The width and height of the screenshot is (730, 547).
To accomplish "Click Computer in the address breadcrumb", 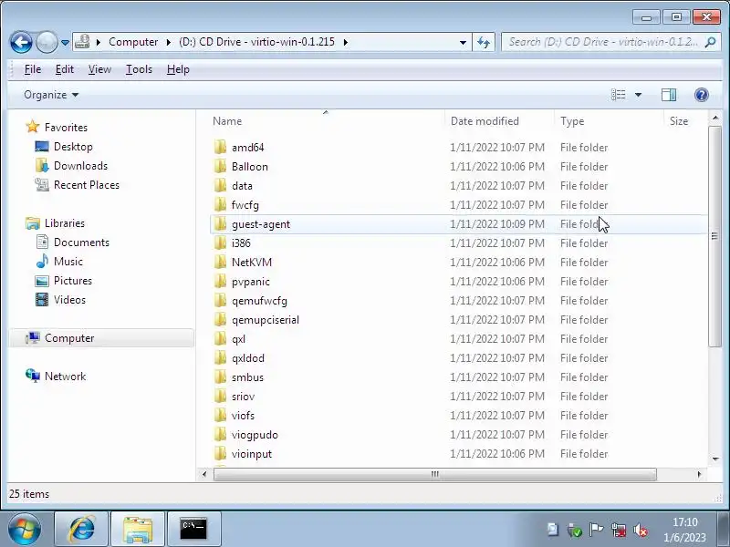I will coord(133,42).
